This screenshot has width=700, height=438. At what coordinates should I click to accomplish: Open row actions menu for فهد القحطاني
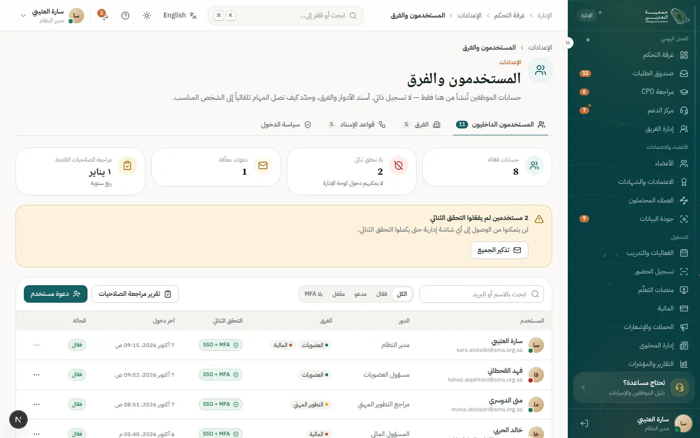tap(36, 375)
